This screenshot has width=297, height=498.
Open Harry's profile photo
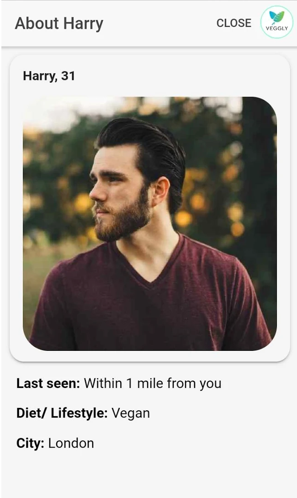click(x=149, y=223)
